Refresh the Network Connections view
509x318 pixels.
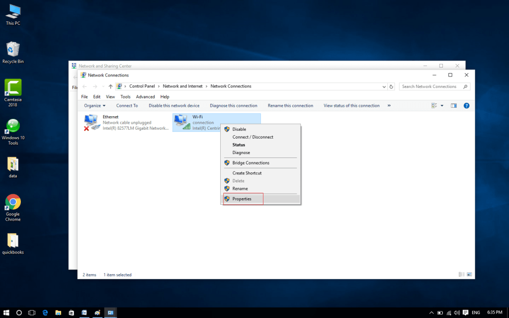coord(391,86)
